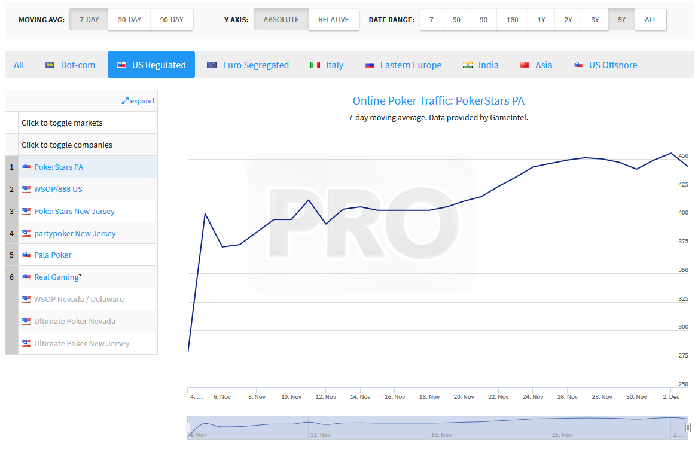Select the Ultimate Poker Nevada entry
The image size is (698, 449).
[x=75, y=321]
